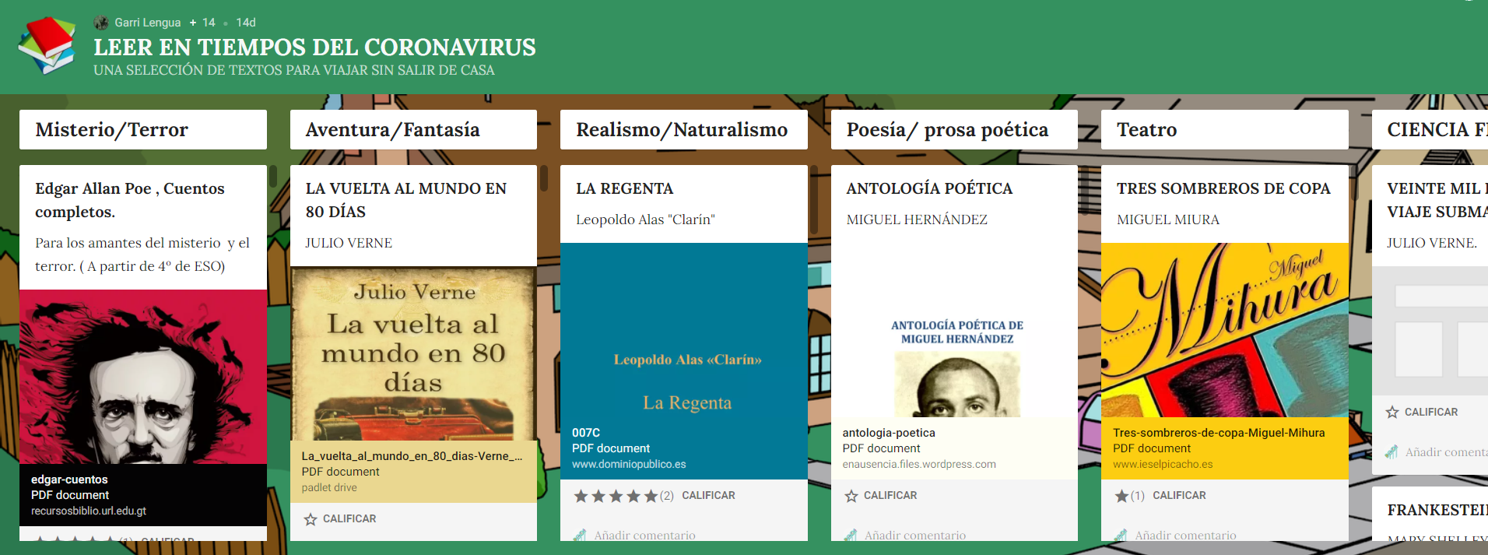
Task: Click the first rating star under La Regenta
Action: point(581,496)
